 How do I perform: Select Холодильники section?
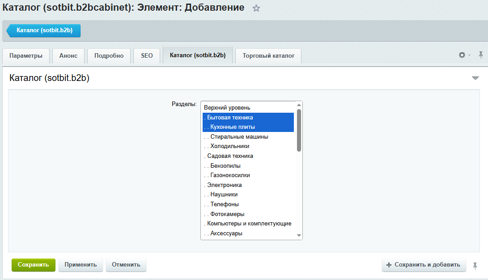point(248,146)
